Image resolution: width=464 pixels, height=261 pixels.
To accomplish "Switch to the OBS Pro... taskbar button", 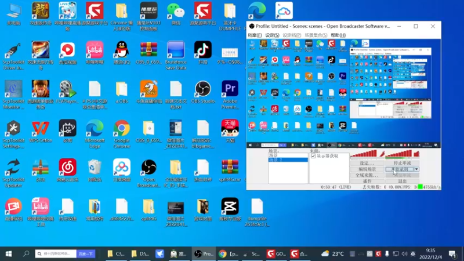I will tap(204, 253).
